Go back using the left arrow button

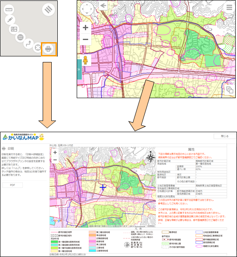coord(103,6)
